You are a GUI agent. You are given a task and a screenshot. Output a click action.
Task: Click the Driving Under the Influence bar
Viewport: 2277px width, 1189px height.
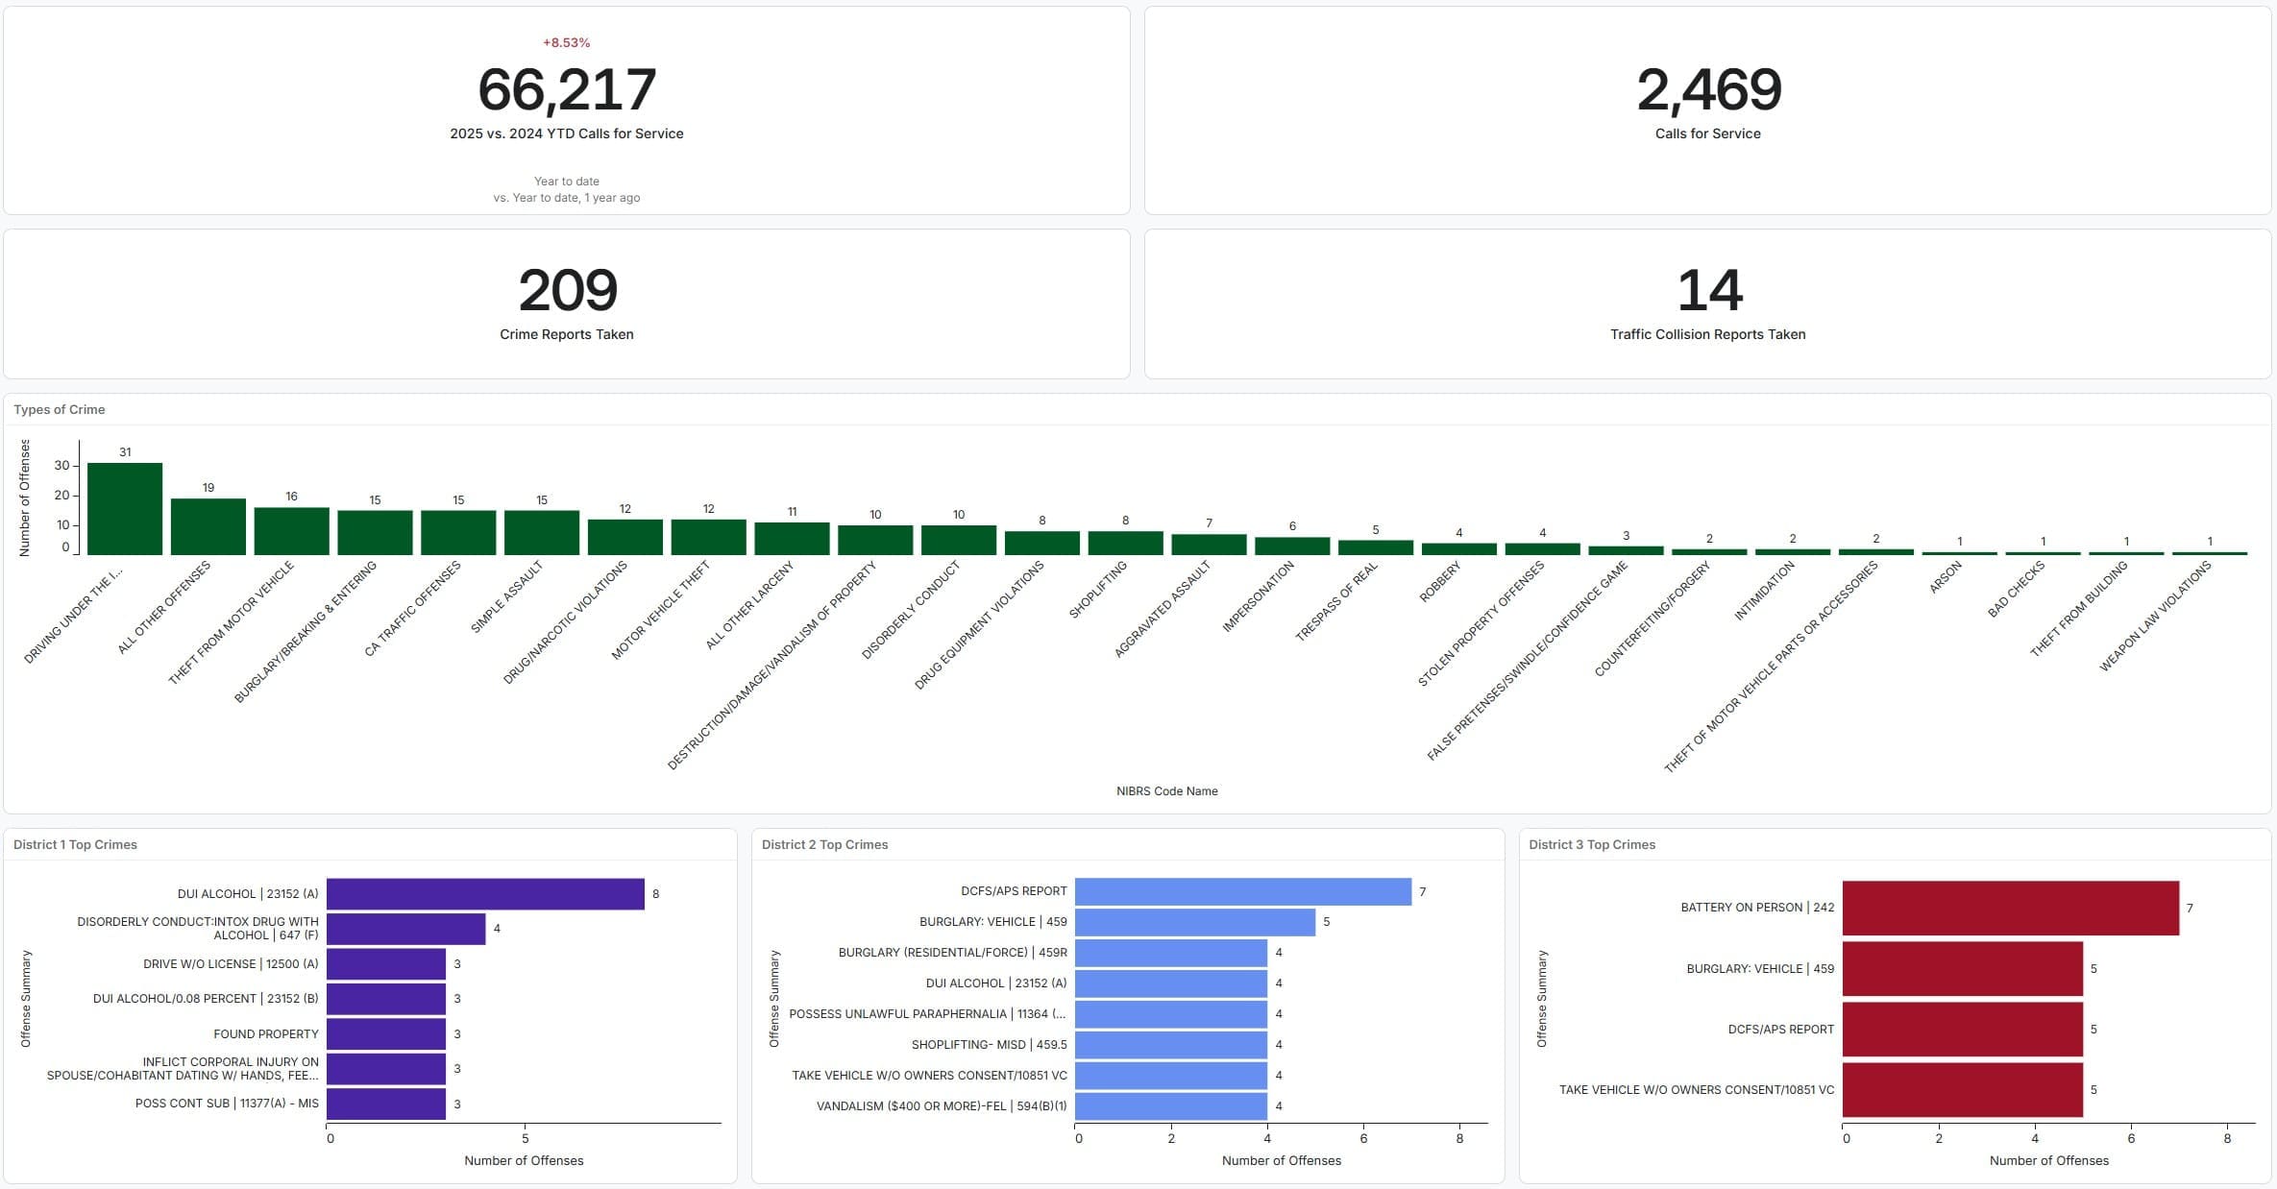click(x=125, y=509)
